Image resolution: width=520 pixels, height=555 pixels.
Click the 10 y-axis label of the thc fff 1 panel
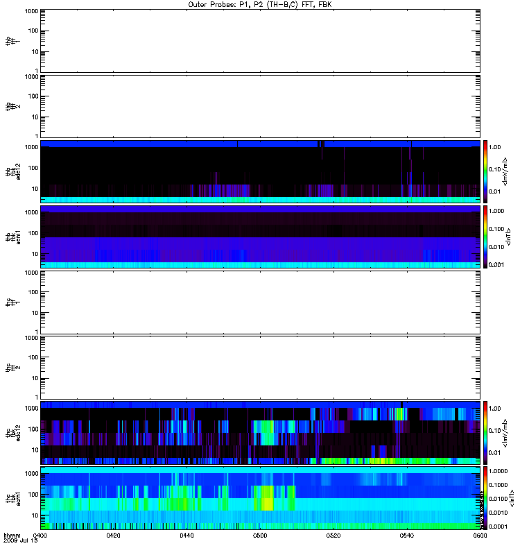[x=35, y=313]
